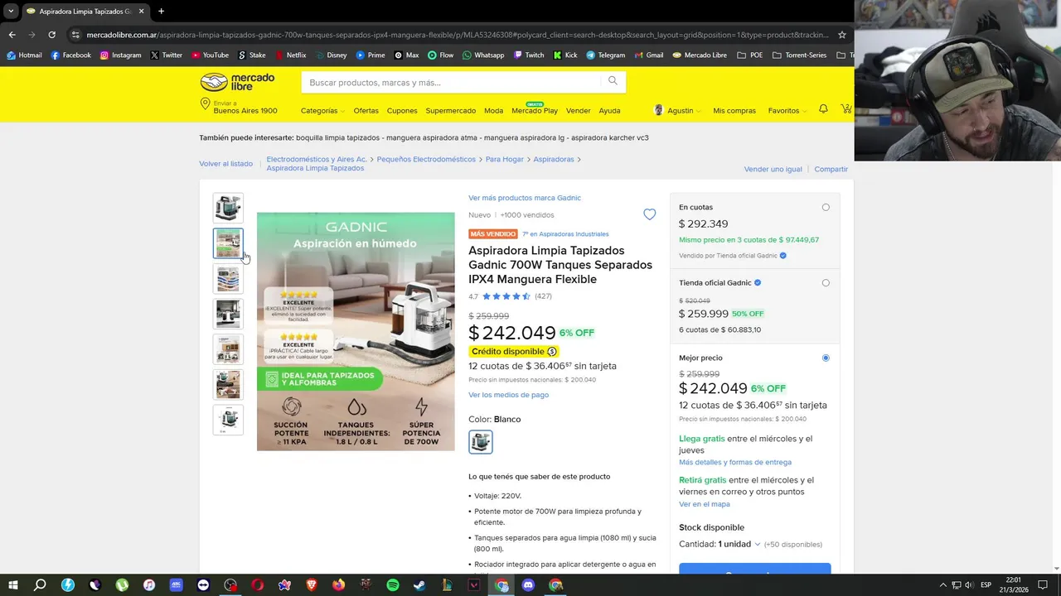Open the Hotmail bookmark
Viewport: 1061px width, 596px height.
coord(24,55)
